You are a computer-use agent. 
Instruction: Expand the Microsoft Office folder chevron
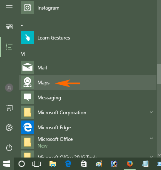(x=151, y=138)
